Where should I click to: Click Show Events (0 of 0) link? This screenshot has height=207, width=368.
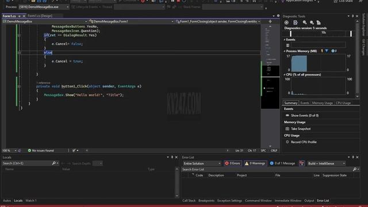(305, 116)
